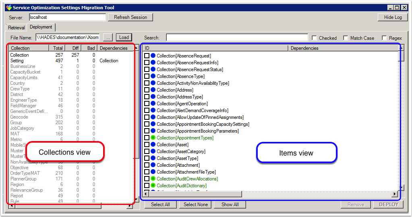Check the box for Collection[AbsenceType]

tap(147, 76)
